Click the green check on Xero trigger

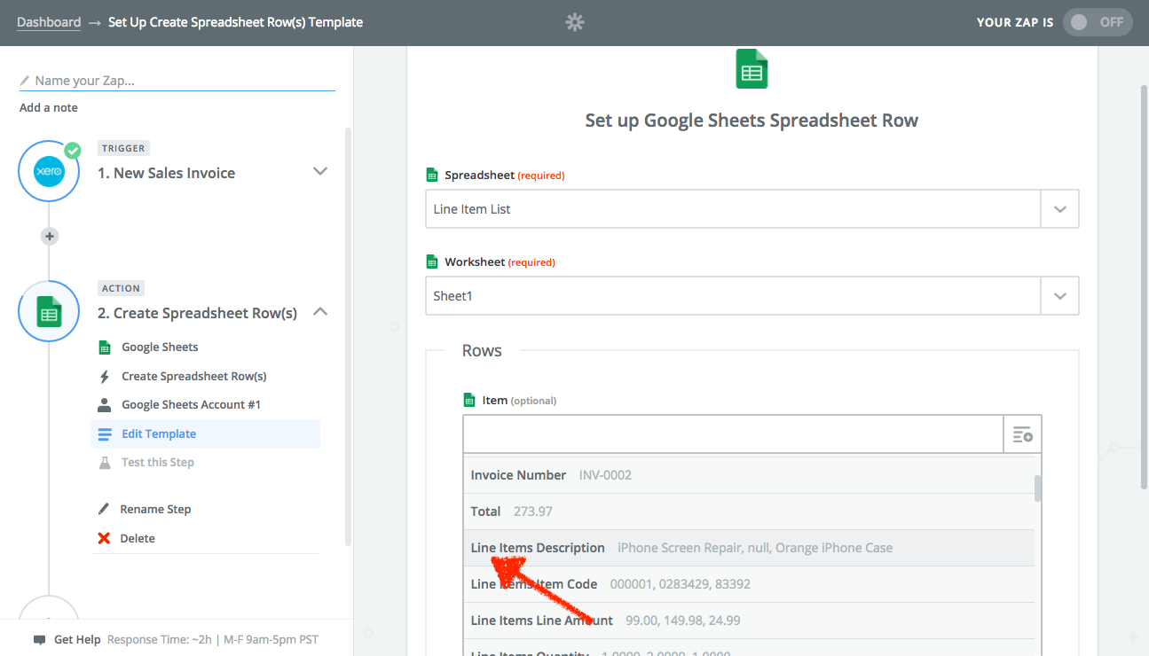(72, 150)
